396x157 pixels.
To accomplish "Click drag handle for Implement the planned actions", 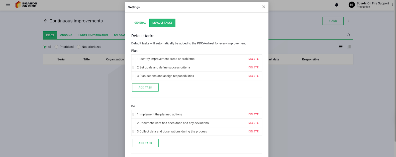I will click(133, 114).
